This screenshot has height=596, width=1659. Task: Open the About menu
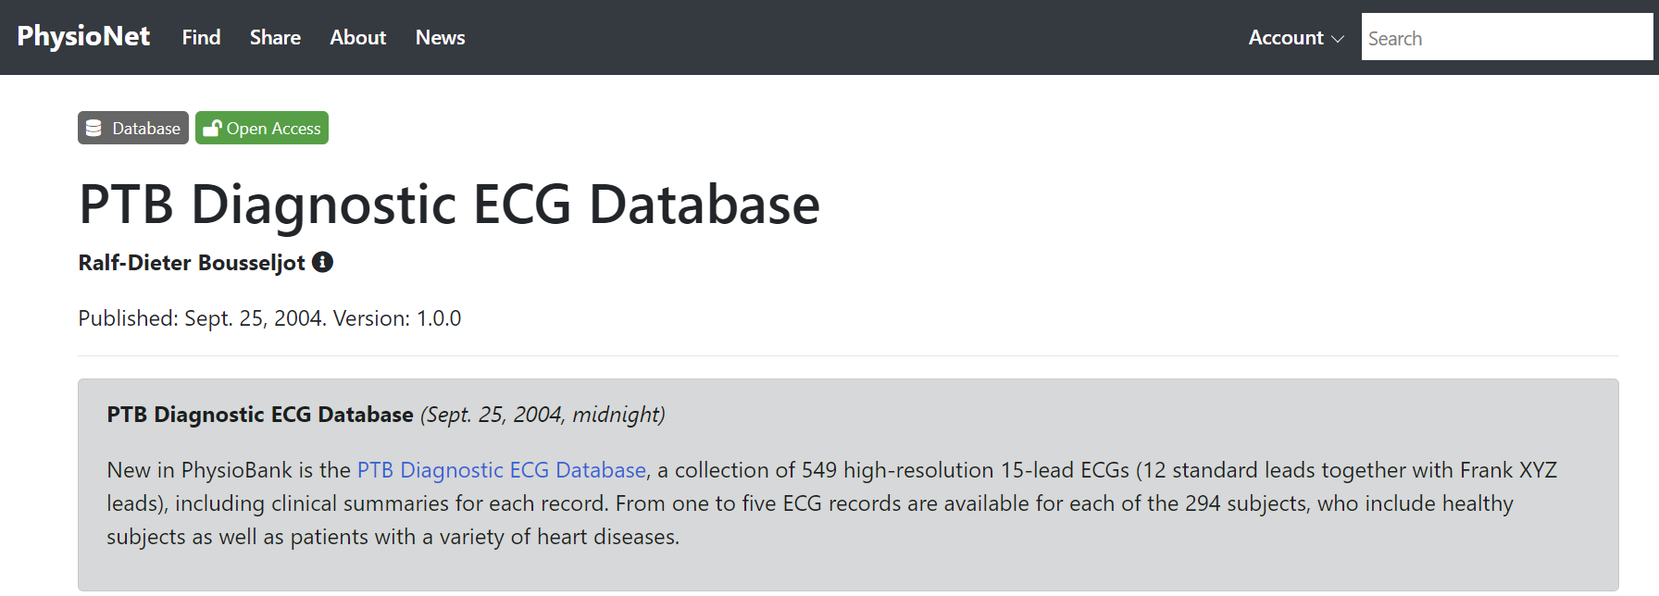357,38
